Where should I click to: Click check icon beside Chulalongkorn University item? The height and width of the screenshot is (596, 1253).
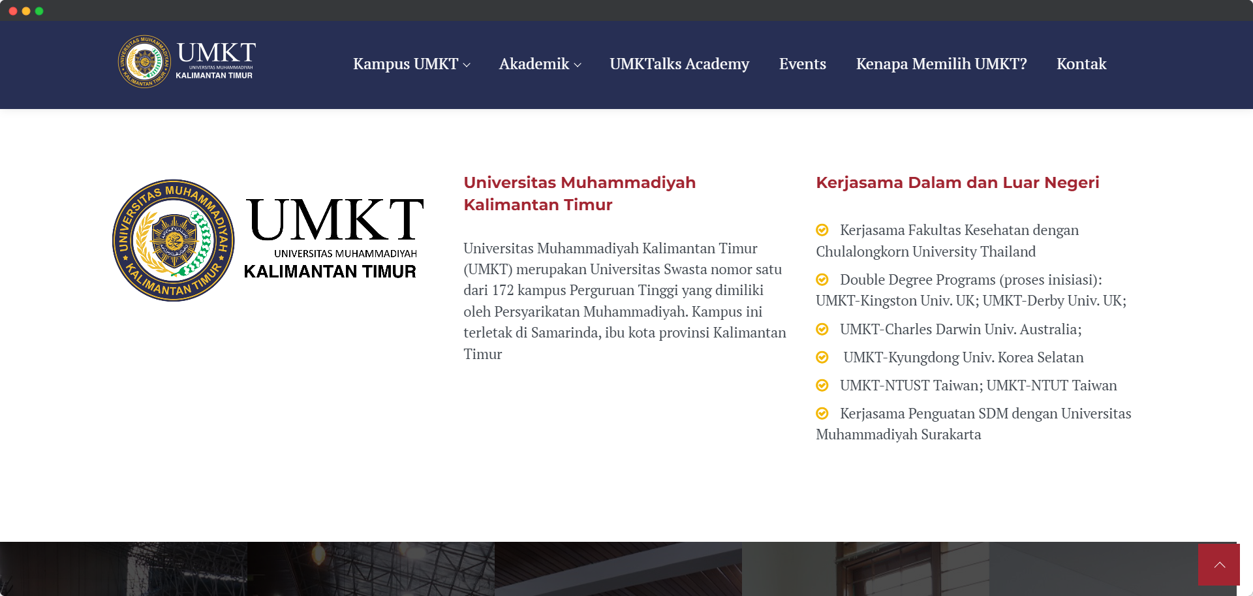coord(822,230)
